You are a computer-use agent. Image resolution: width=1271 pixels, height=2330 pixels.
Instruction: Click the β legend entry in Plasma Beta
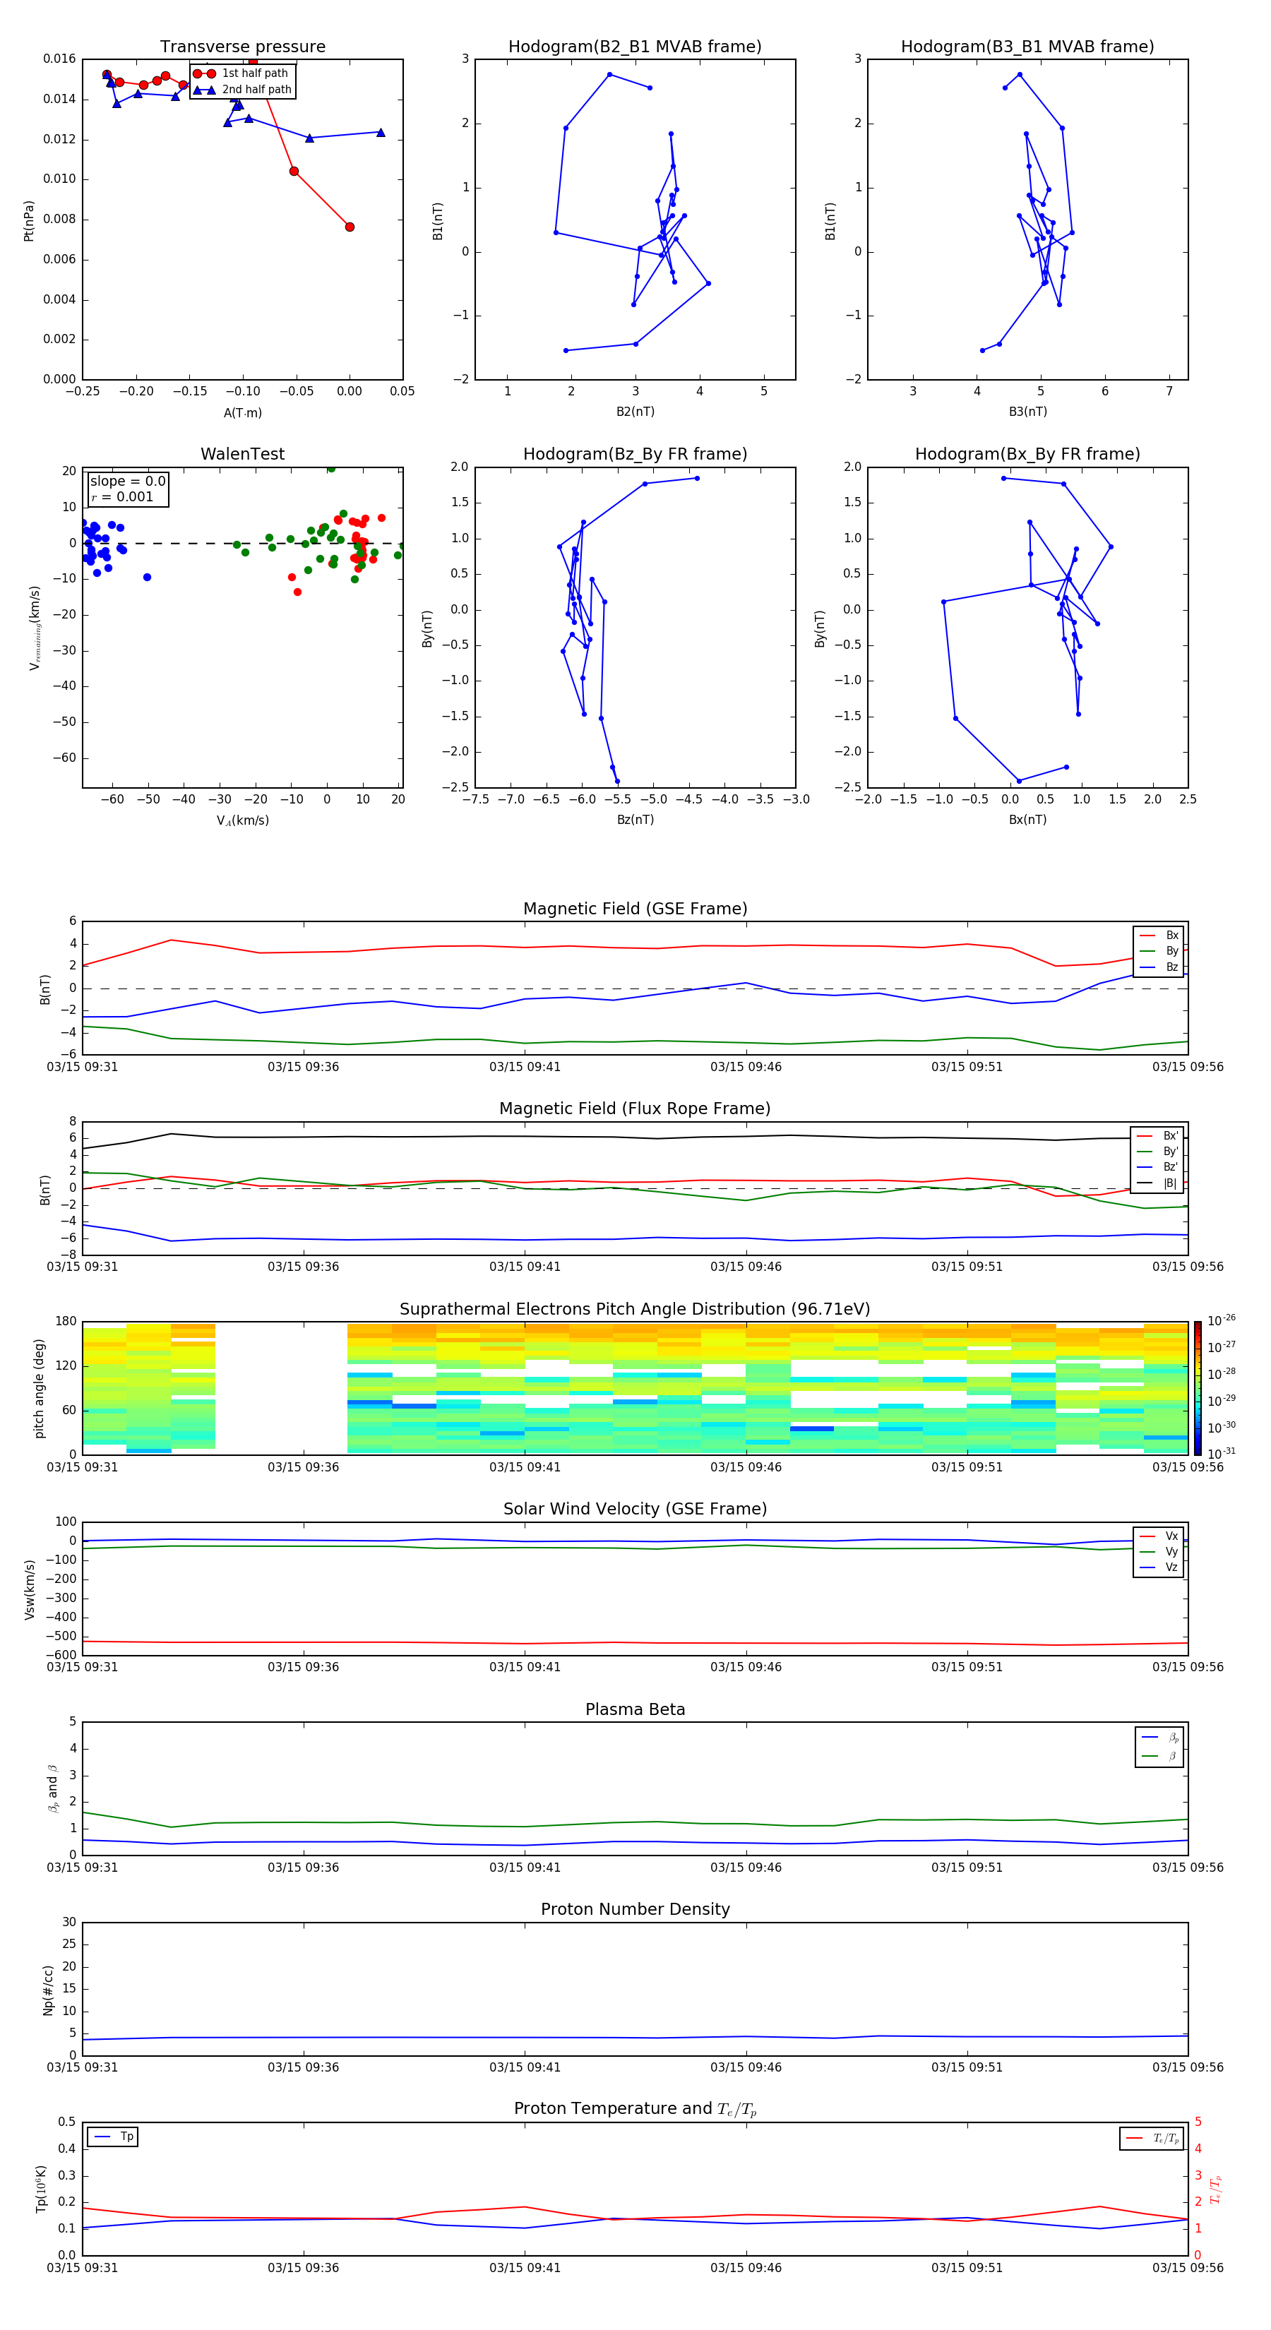coord(1159,1756)
